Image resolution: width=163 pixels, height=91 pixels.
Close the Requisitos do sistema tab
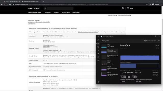(40, 2)
